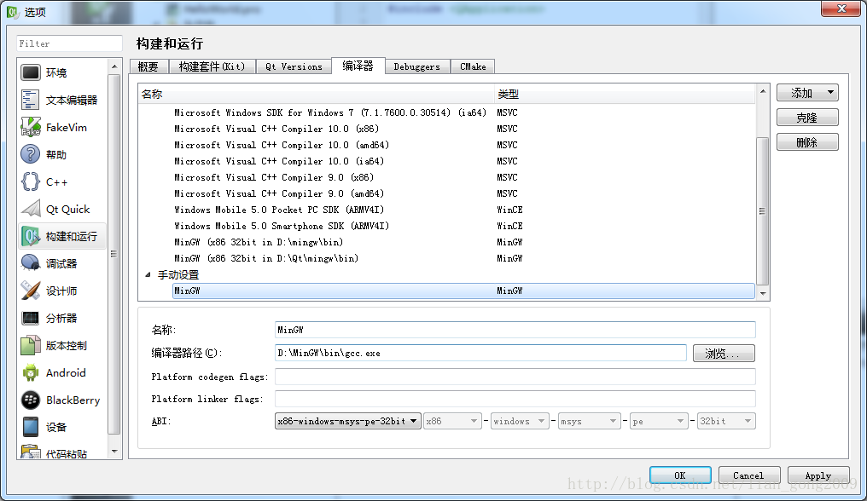The height and width of the screenshot is (501, 867).
Task: Switch to the 概要 tab
Action: pyautogui.click(x=148, y=66)
